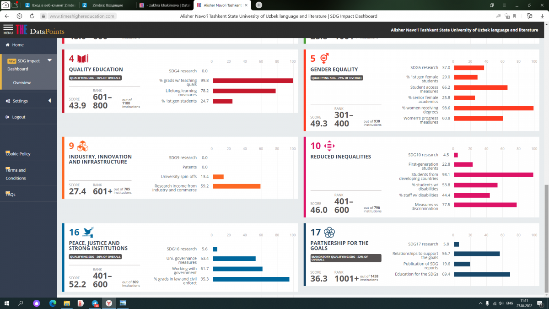
Task: Open File Explorer from the taskbar
Action: point(66,303)
